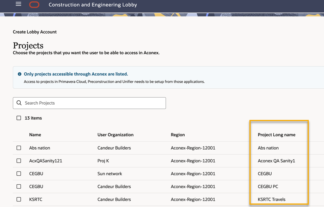324x207 pixels.
Task: Click the Region column header
Action: (178, 135)
